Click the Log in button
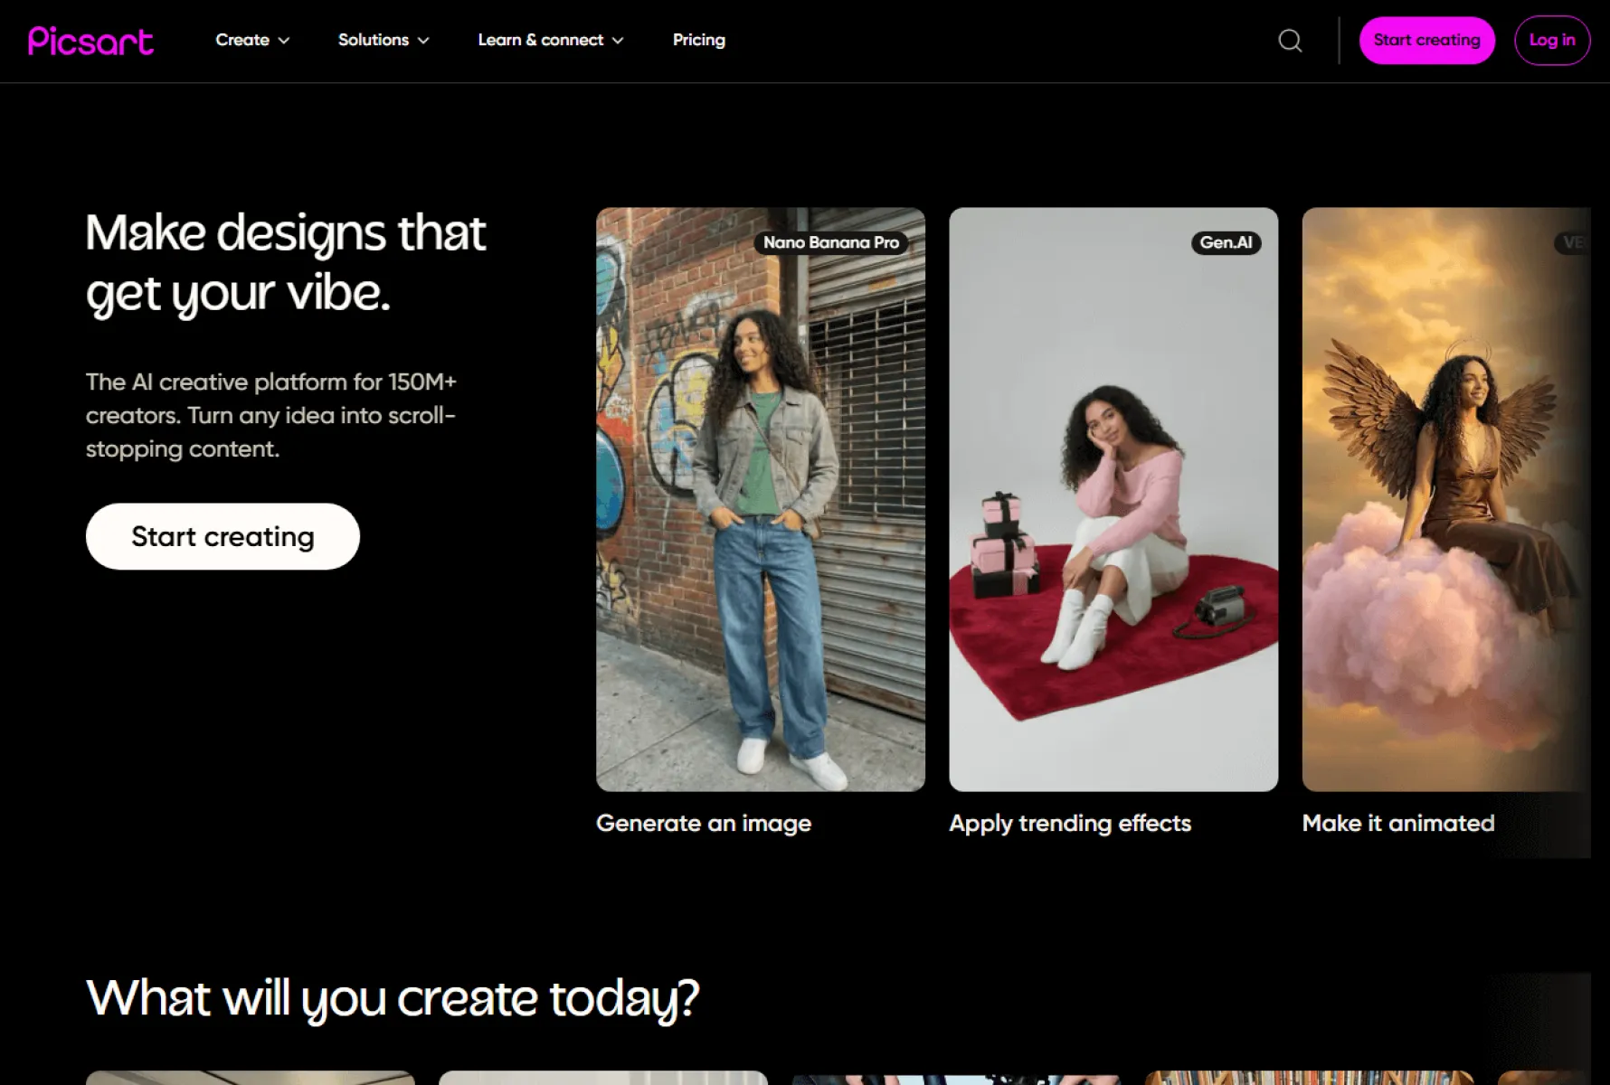This screenshot has width=1610, height=1085. pyautogui.click(x=1551, y=40)
